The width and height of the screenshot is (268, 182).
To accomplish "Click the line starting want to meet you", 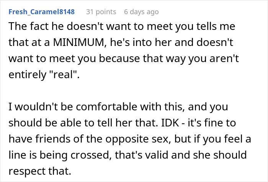I will click(x=124, y=59).
